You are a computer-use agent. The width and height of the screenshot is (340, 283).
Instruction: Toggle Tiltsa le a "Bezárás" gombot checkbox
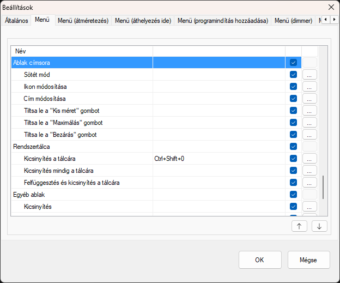tap(293, 135)
